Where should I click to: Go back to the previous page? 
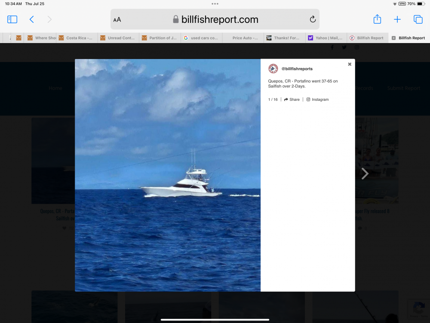click(31, 19)
